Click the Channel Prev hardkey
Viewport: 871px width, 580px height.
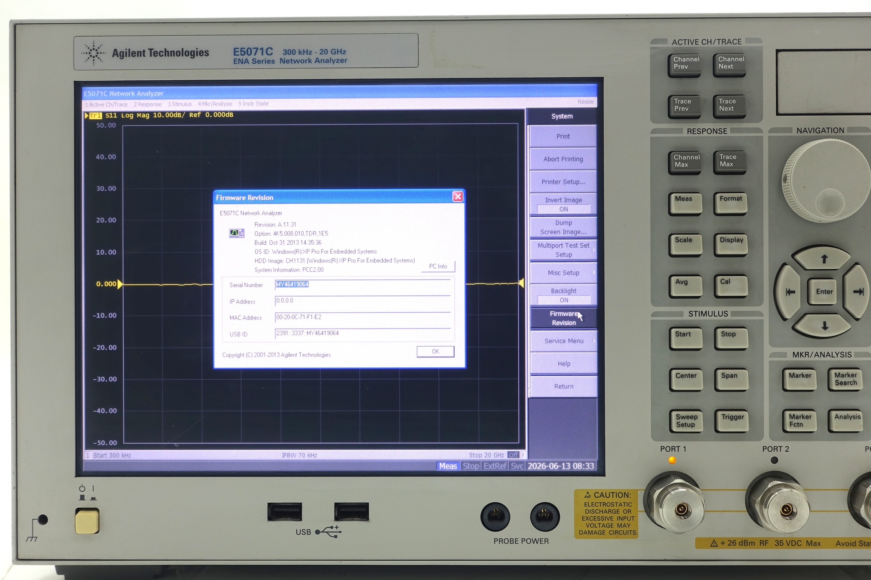tap(684, 65)
